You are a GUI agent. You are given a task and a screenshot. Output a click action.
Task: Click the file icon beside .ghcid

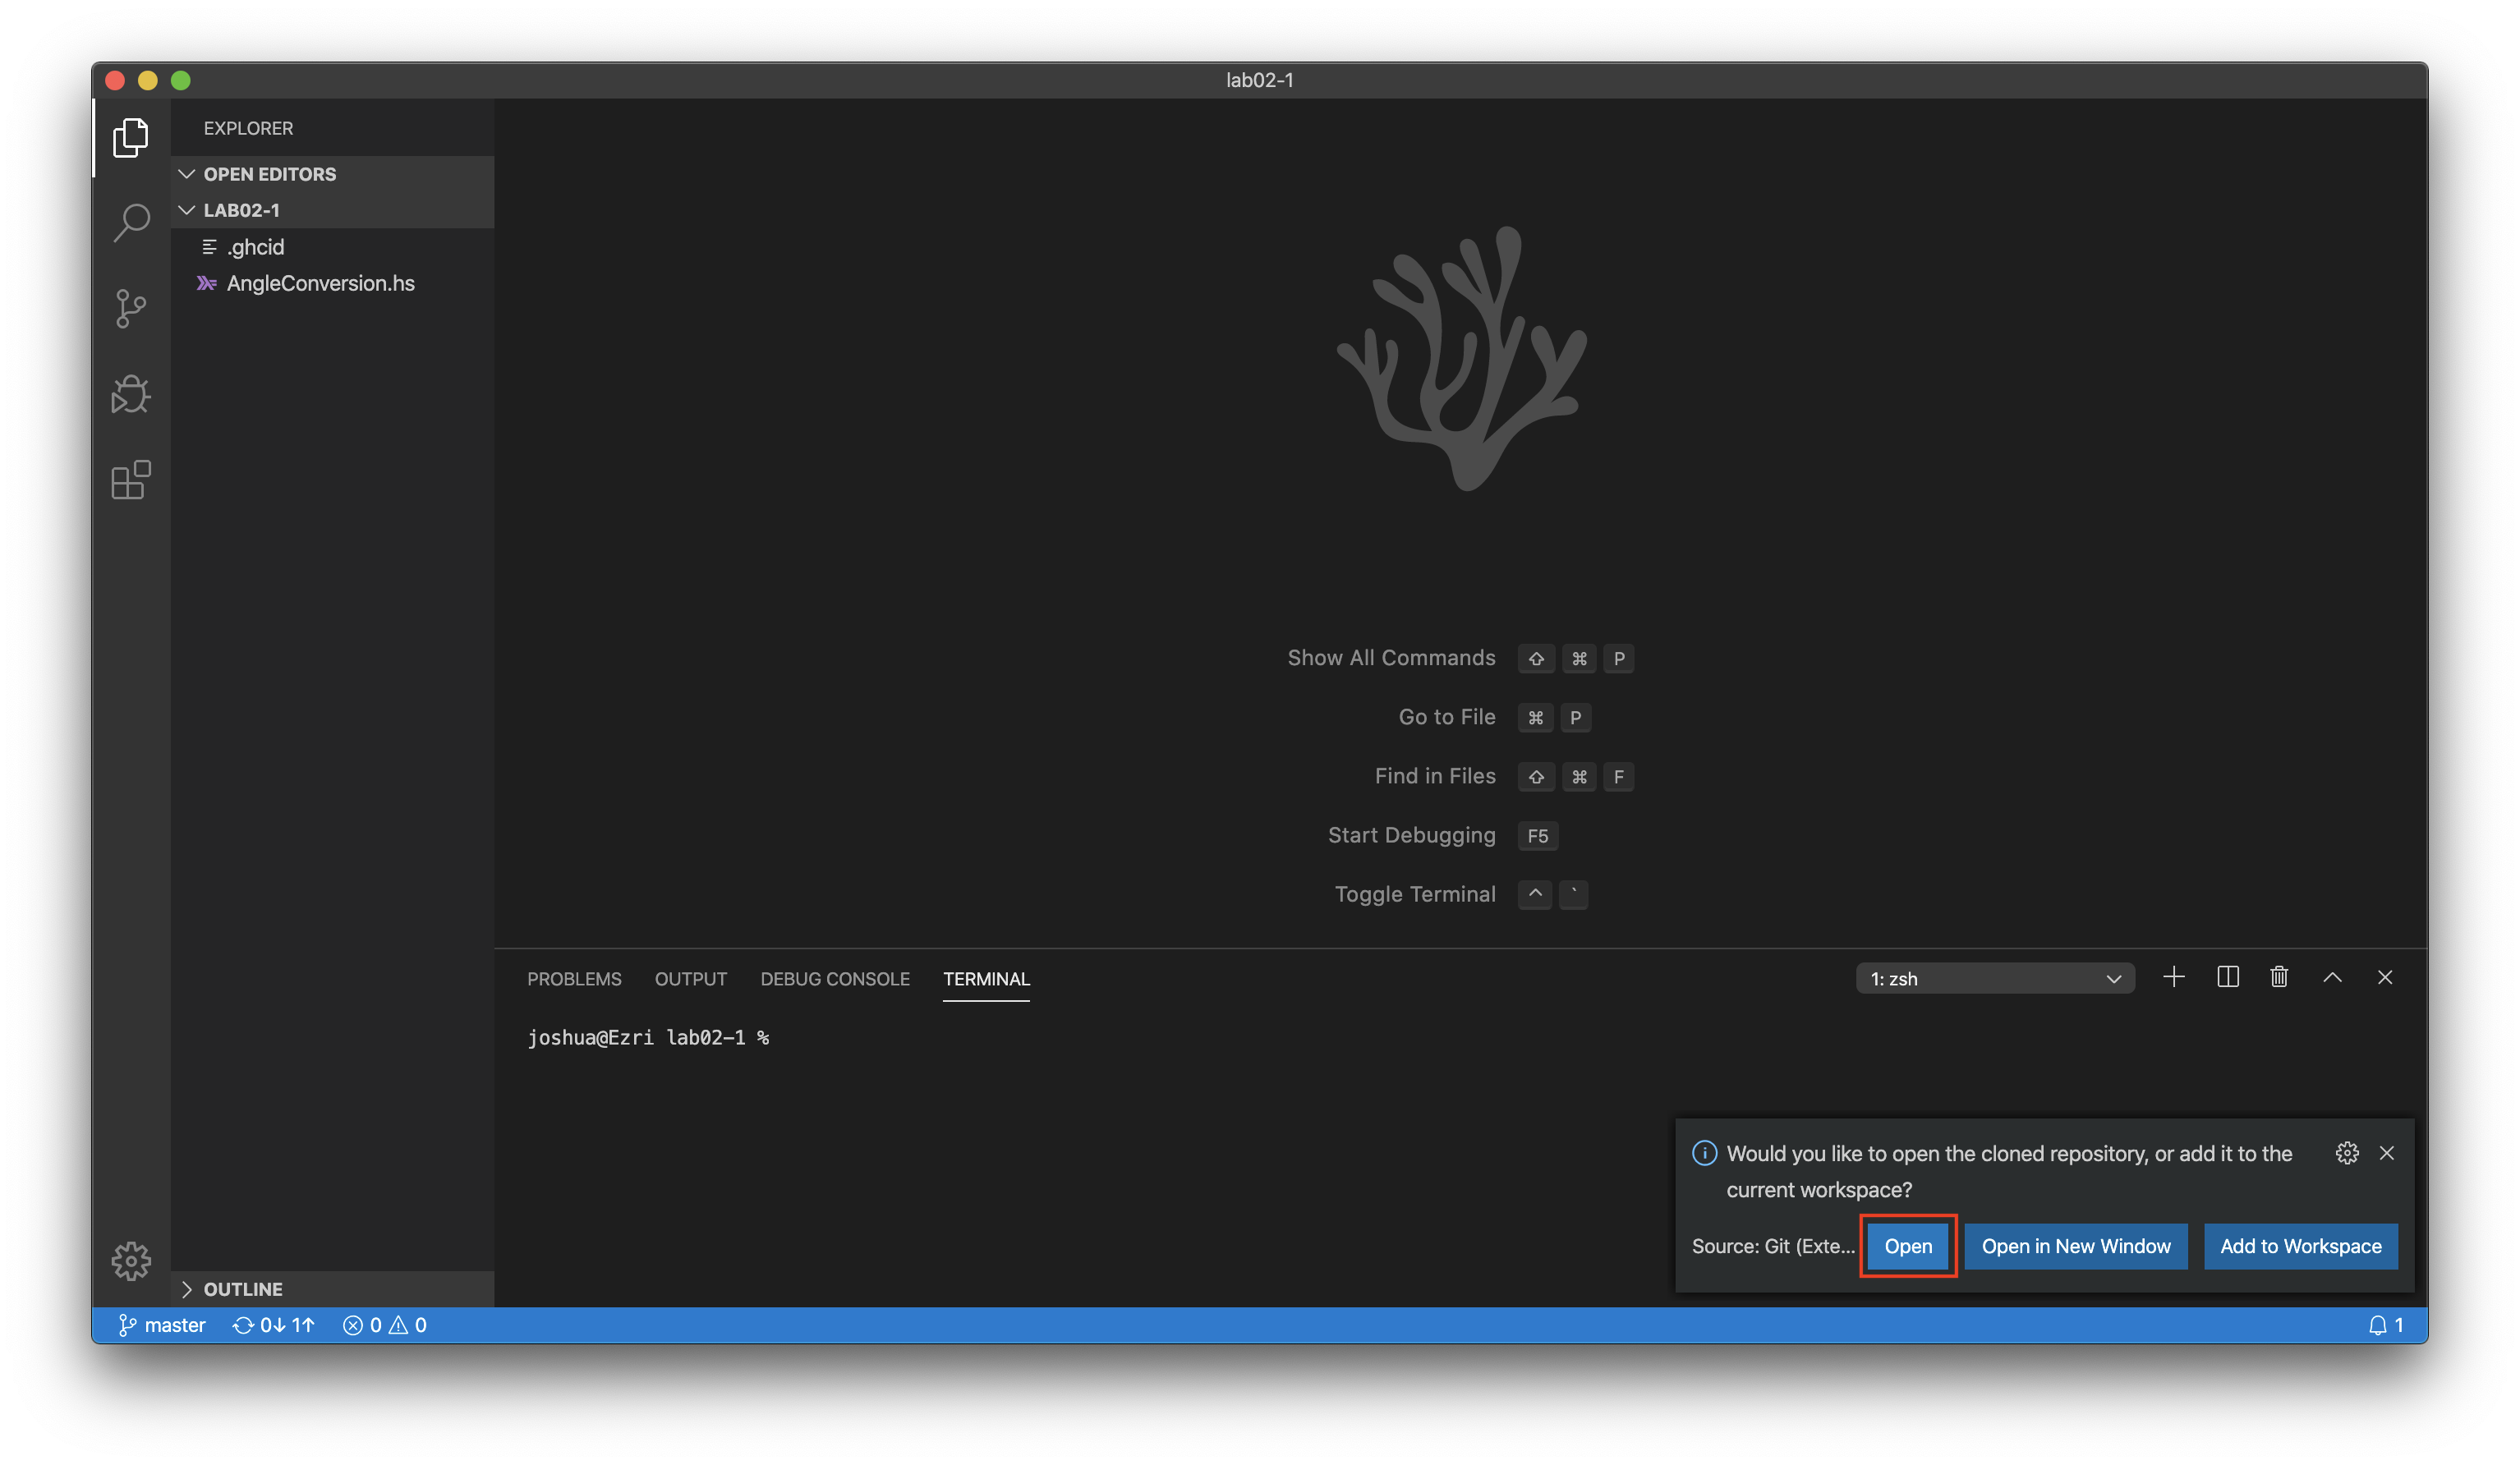pos(209,247)
